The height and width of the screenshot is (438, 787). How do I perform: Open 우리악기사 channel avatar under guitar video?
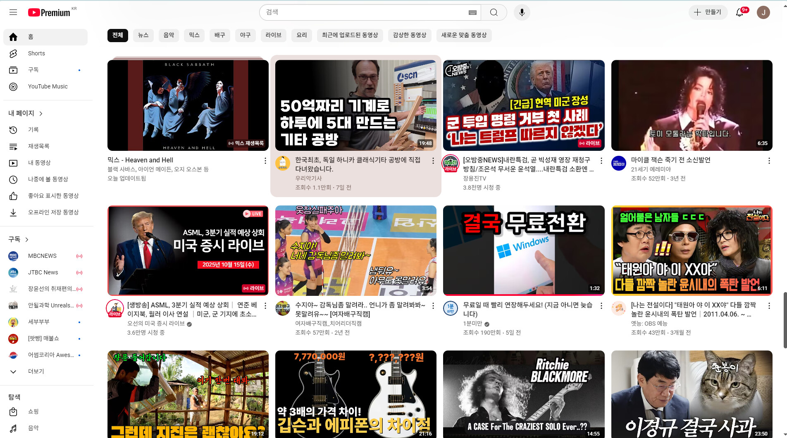pyautogui.click(x=283, y=163)
